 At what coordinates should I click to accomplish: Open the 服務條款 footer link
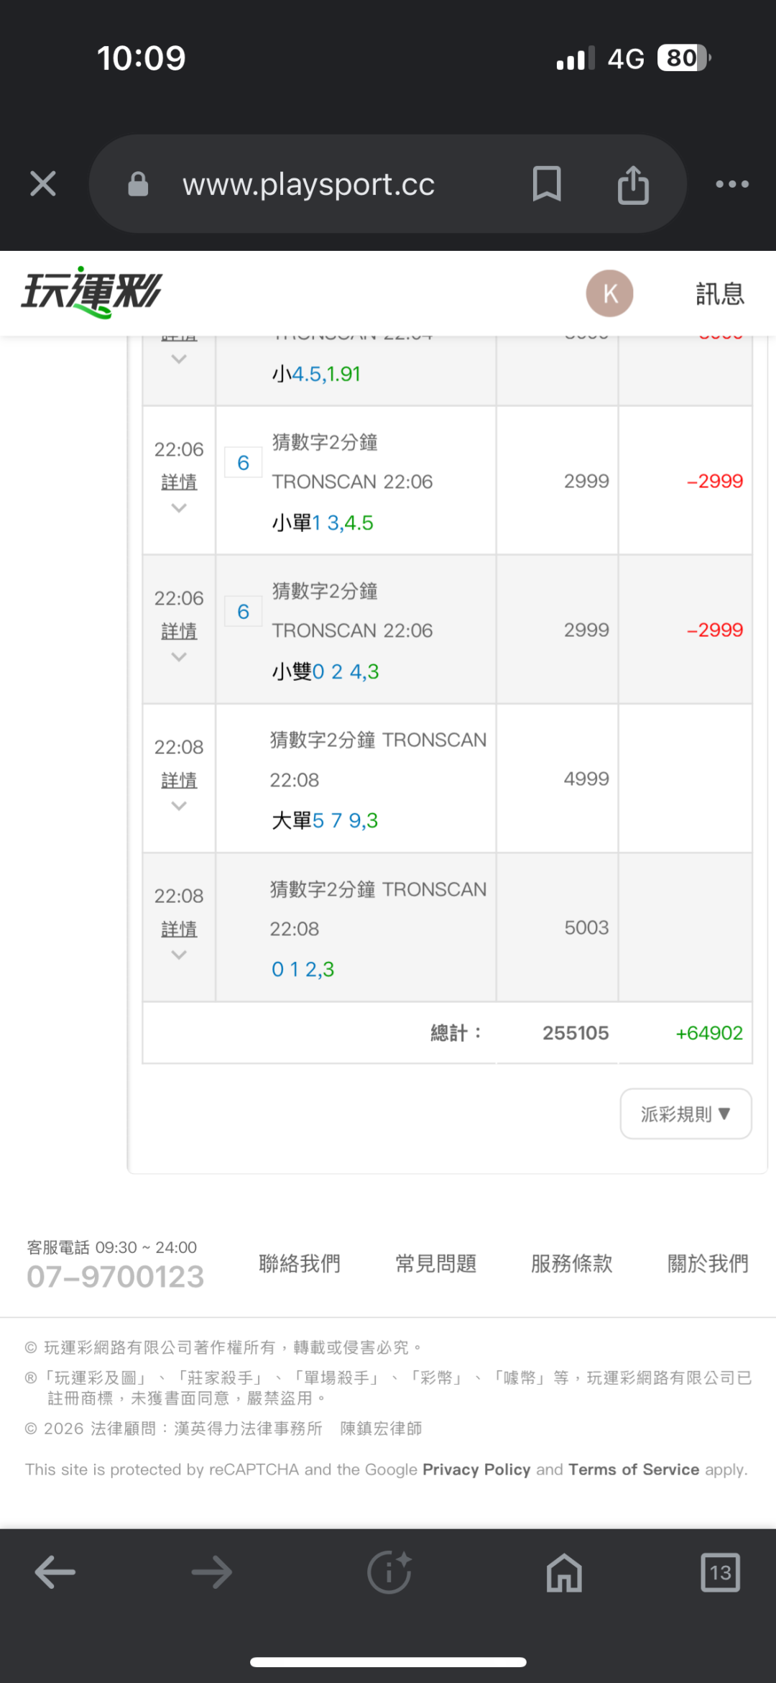(x=571, y=1263)
